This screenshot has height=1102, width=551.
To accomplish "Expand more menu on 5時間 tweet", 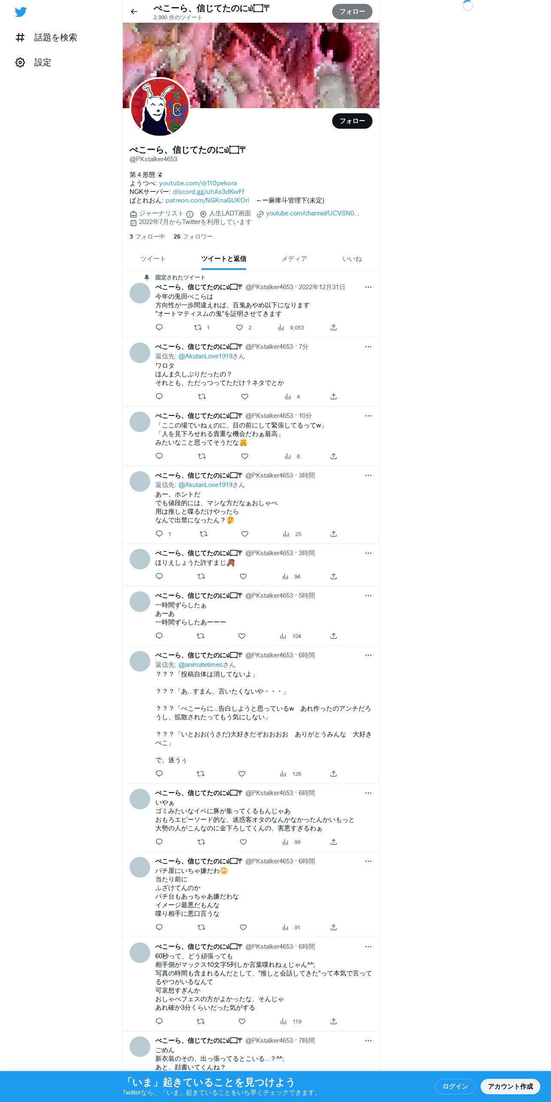I will 368,596.
